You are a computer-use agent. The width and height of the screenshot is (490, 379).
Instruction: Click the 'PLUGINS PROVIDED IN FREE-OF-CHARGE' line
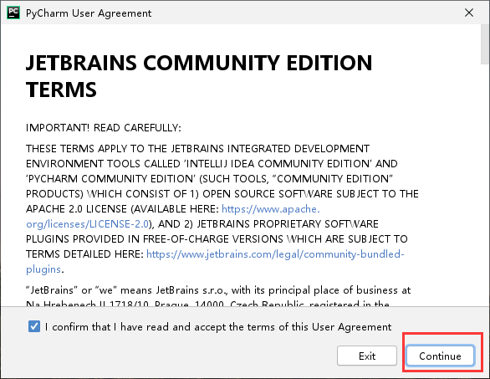coord(217,239)
